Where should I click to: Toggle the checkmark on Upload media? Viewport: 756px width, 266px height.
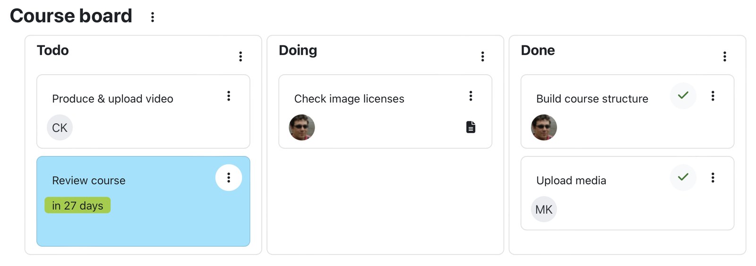point(683,177)
